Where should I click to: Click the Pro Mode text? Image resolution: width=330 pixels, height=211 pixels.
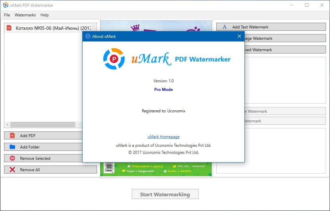pos(163,90)
